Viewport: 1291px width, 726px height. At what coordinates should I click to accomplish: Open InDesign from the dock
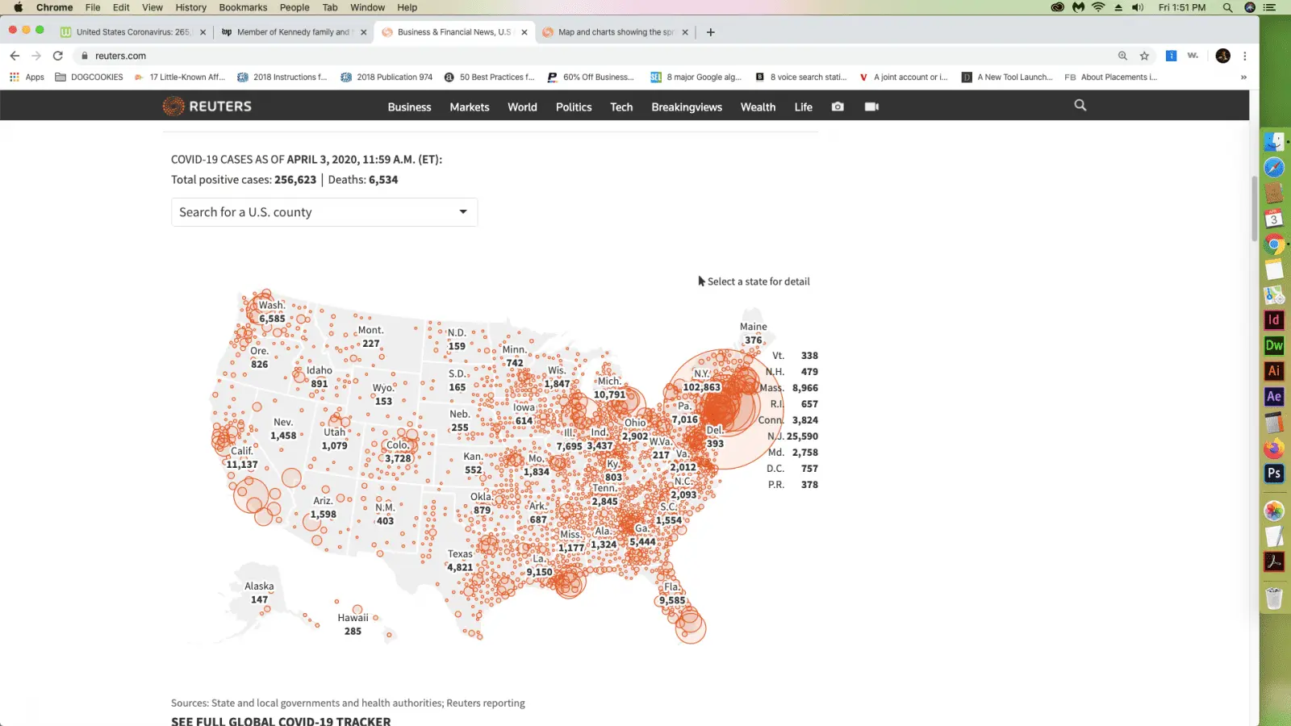(1274, 320)
